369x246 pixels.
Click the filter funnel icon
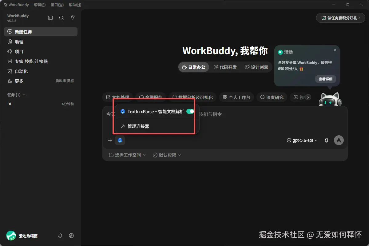(73, 18)
